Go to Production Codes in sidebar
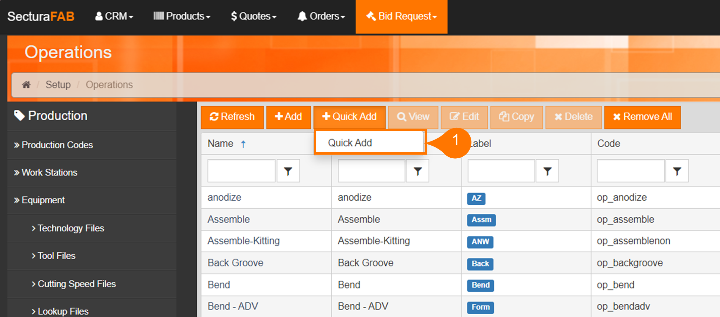 coord(57,145)
